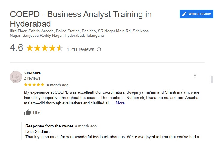Click the scrollbar thumb on the right
222x143 pixels.
[x=212, y=79]
